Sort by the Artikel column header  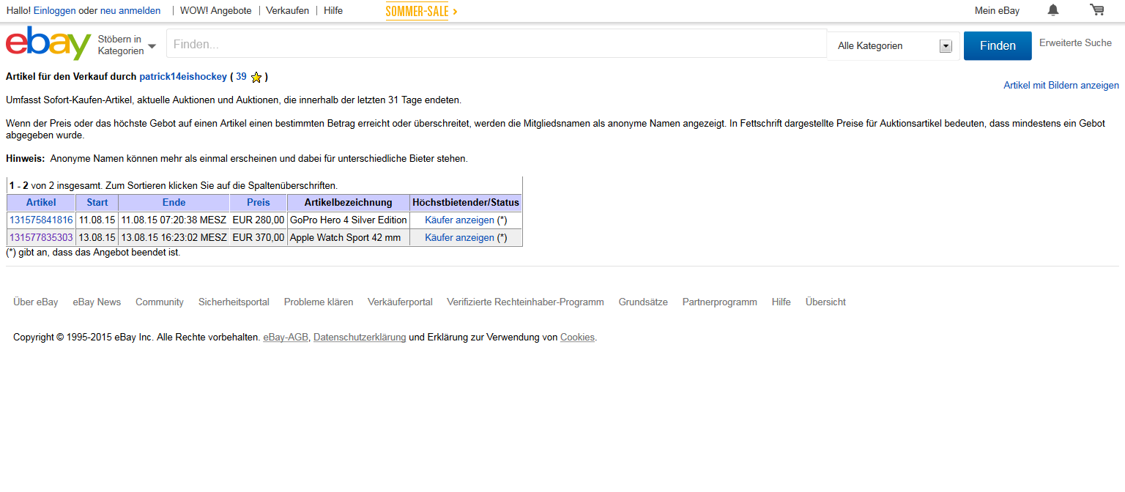[x=41, y=203]
